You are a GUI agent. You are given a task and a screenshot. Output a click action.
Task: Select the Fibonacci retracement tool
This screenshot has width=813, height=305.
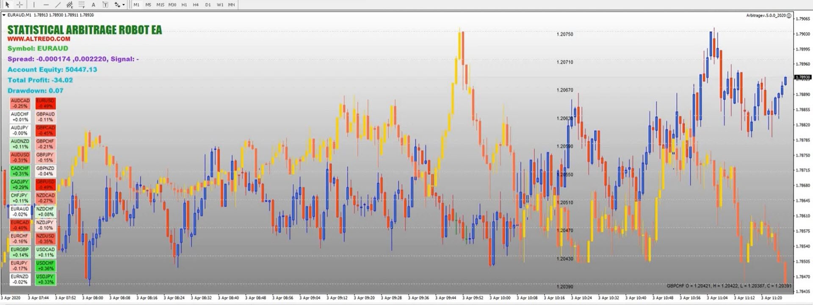[82, 5]
